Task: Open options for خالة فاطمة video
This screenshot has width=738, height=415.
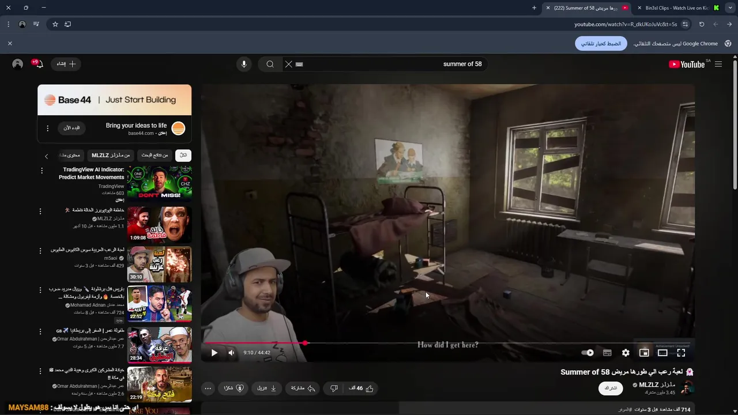Action: point(40,212)
